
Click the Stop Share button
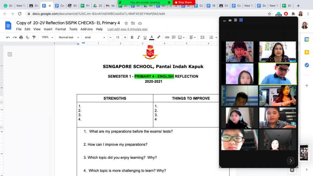(x=184, y=2)
